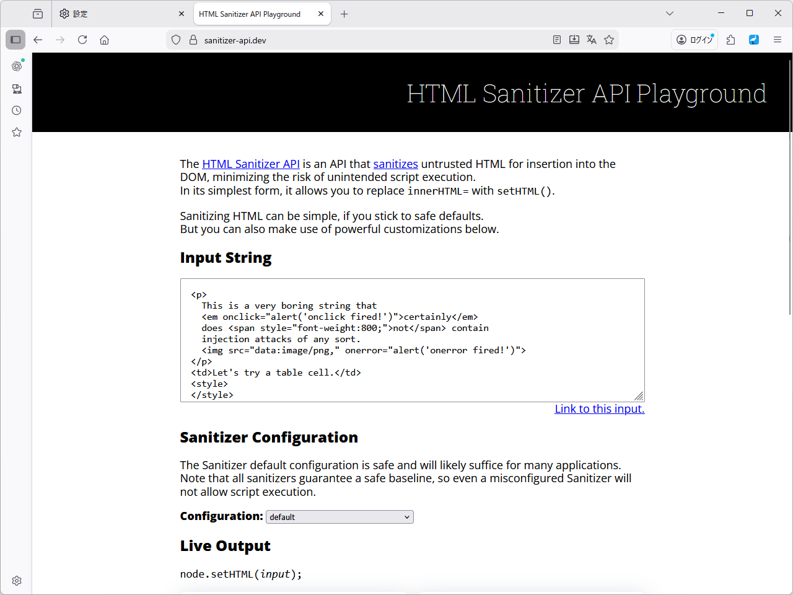Collapse the sidebar with its toggle button
The width and height of the screenshot is (793, 595).
coord(15,40)
